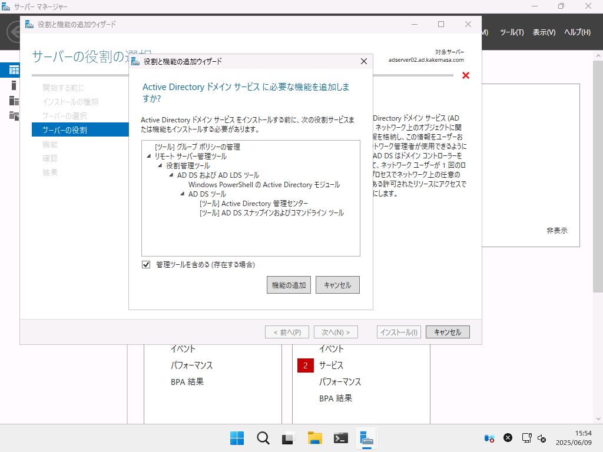Click the 次へ(N) button
The height and width of the screenshot is (452, 603).
click(336, 332)
